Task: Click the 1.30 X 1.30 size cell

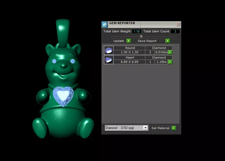Action: [x=130, y=52]
